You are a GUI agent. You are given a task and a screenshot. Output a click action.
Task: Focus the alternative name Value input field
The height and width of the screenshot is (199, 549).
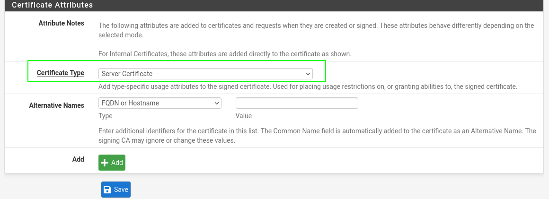point(297,103)
